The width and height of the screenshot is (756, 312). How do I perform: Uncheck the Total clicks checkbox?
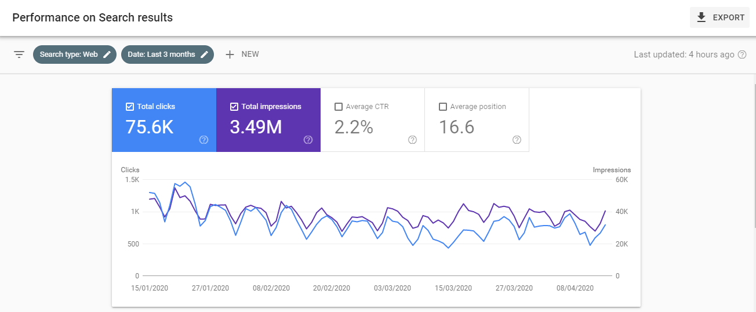[130, 107]
